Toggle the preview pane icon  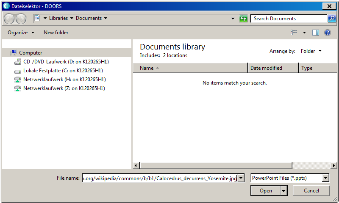[x=316, y=33]
